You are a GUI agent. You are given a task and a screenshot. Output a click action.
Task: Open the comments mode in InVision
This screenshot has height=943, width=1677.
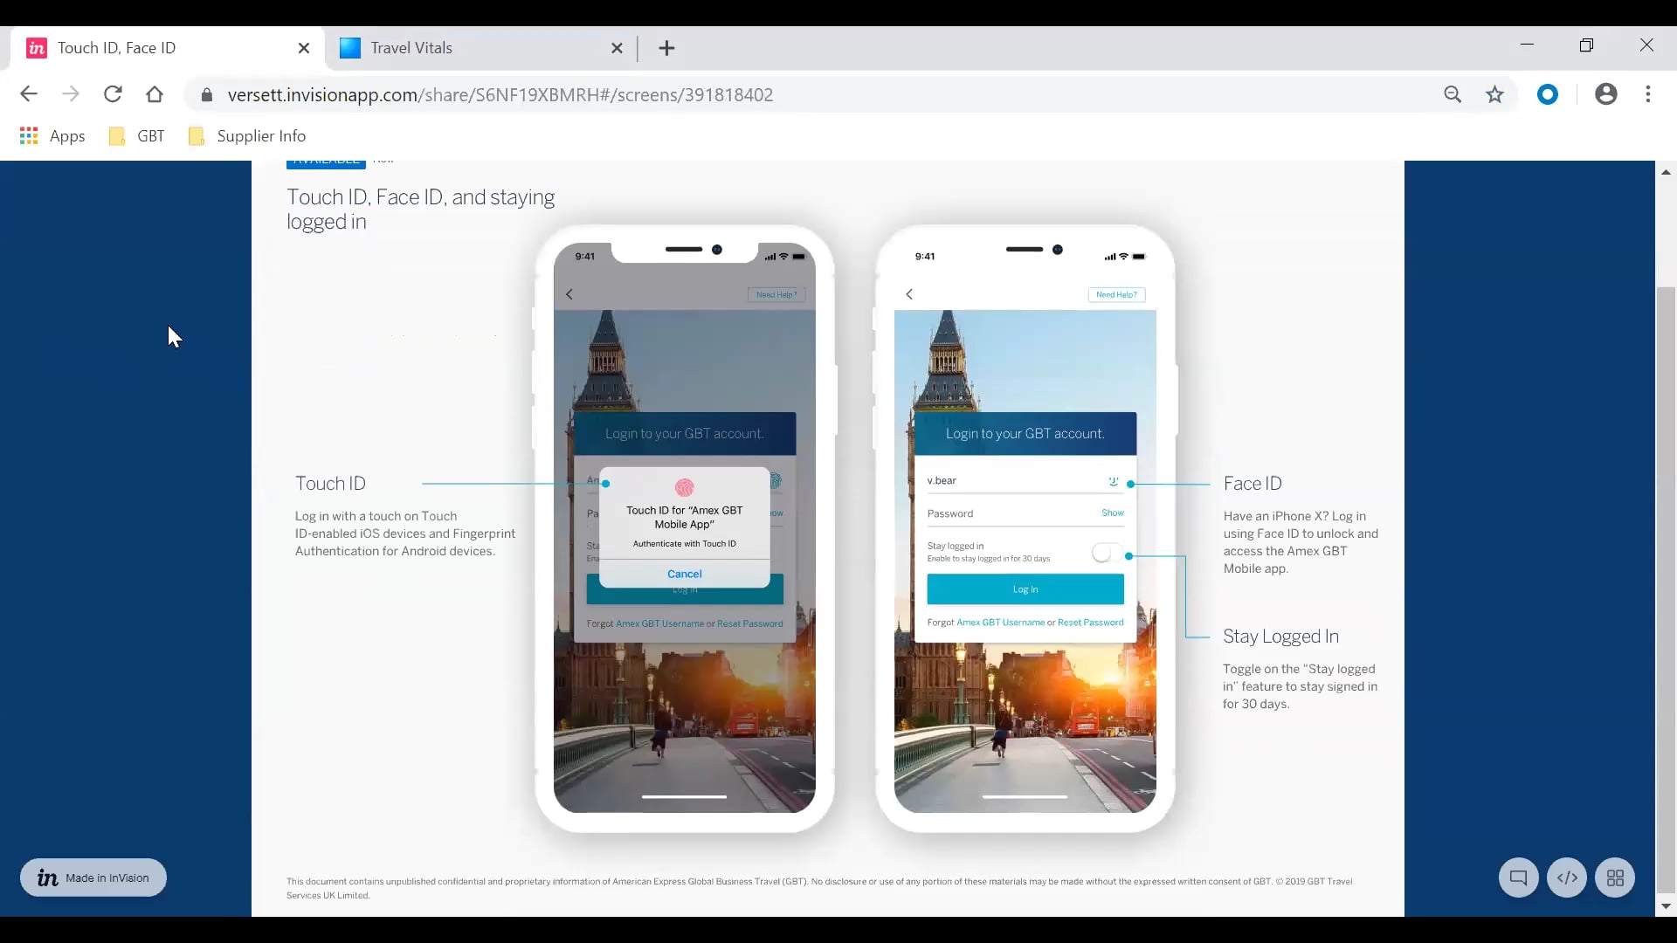click(x=1518, y=878)
